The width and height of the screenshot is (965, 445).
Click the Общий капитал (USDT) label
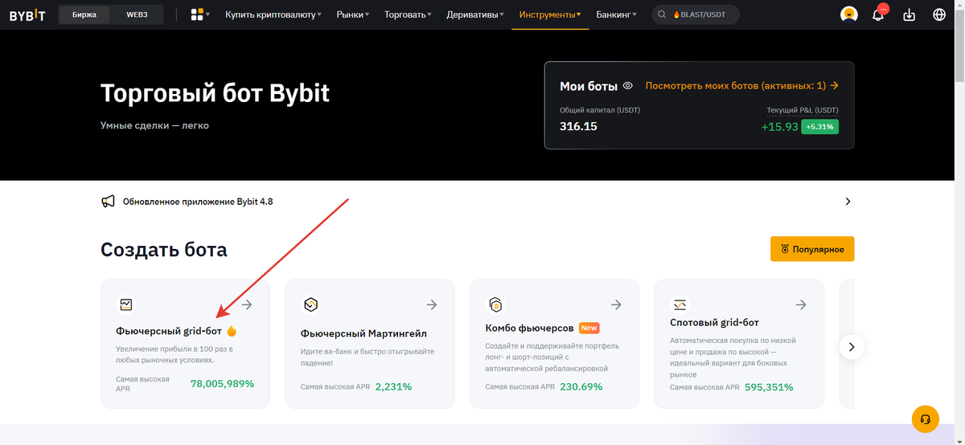click(600, 110)
